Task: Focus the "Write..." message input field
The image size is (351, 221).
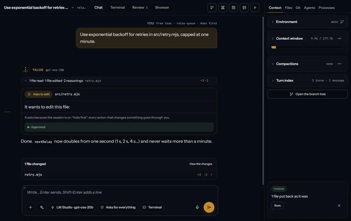Action: tap(120, 192)
